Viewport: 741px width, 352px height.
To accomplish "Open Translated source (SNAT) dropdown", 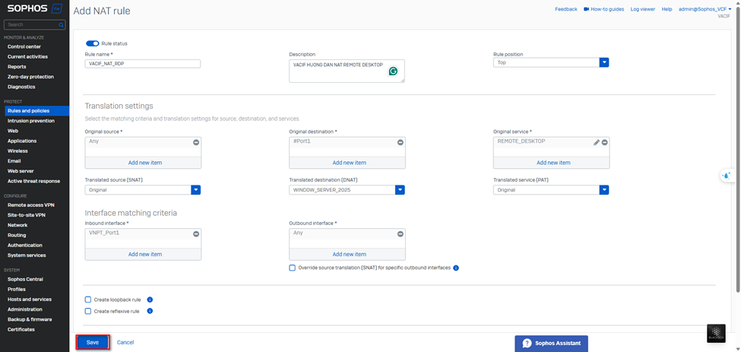I will (195, 190).
